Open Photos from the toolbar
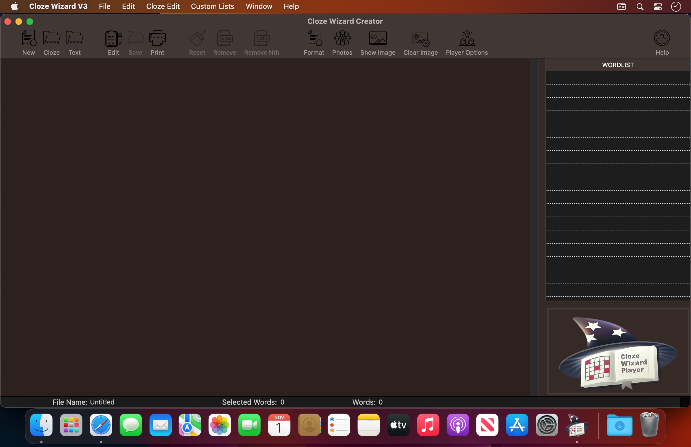The image size is (691, 447). coord(342,38)
